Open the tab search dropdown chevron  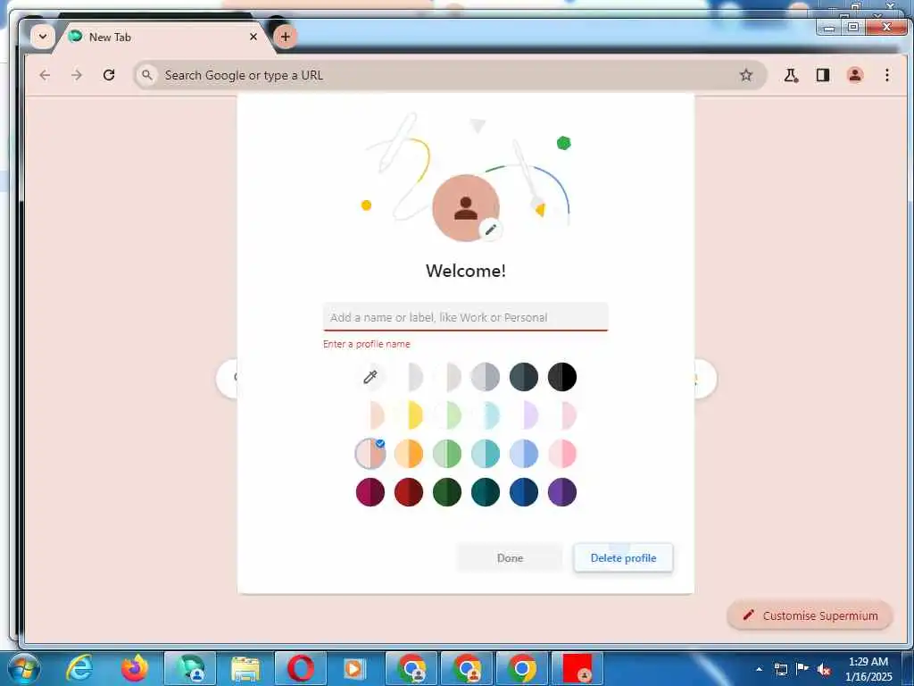click(x=43, y=37)
